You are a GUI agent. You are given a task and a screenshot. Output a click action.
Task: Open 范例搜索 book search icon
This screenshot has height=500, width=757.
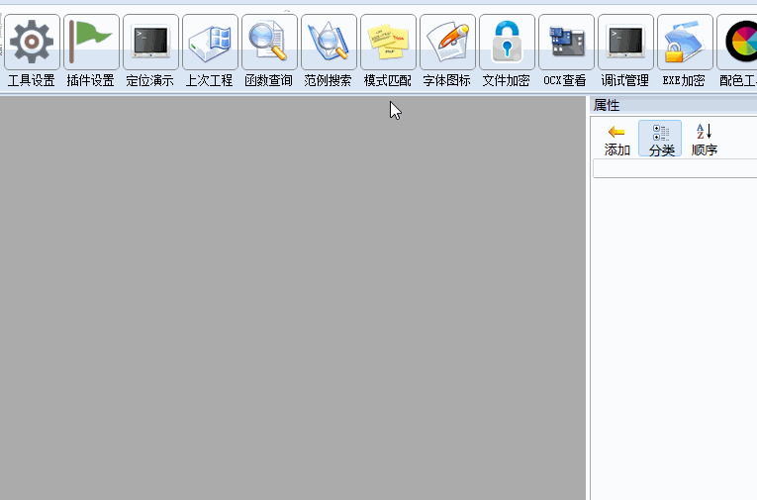(329, 42)
